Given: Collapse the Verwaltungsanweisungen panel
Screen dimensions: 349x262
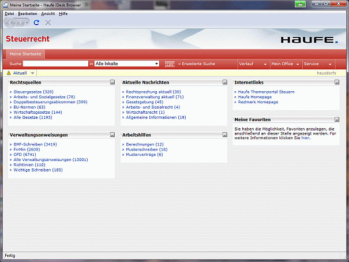Looking at the screenshot, I should pos(112,134).
